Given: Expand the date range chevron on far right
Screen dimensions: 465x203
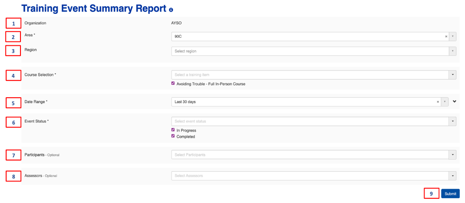Looking at the screenshot, I should tap(455, 101).
